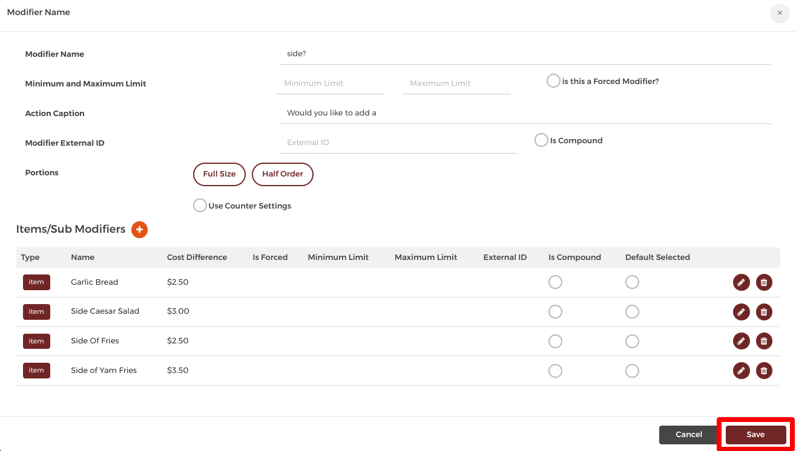The width and height of the screenshot is (796, 451).
Task: Close the Modifier Name dialog
Action: coord(780,13)
